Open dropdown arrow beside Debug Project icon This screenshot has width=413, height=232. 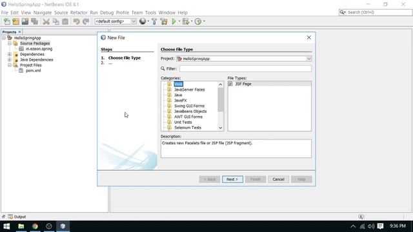[192, 21]
